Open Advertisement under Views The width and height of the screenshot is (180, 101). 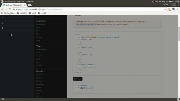[41, 50]
